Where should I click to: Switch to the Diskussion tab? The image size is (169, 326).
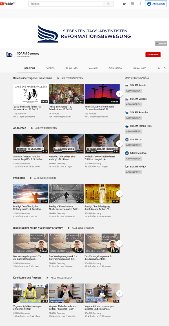pos(115,68)
